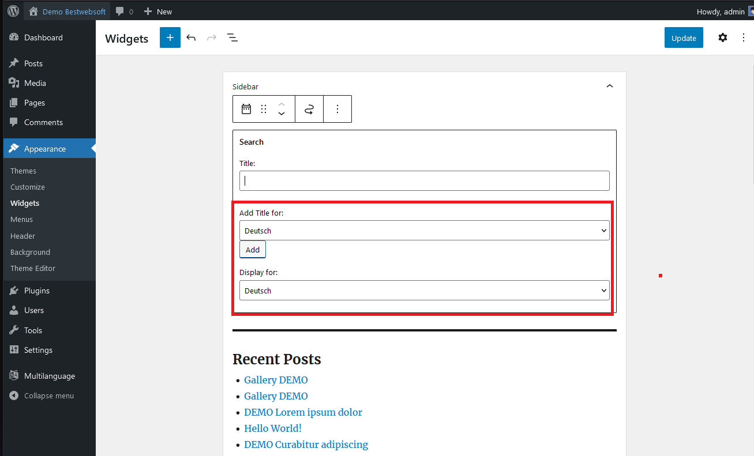
Task: Open Posts menu item
Action: tap(33, 63)
